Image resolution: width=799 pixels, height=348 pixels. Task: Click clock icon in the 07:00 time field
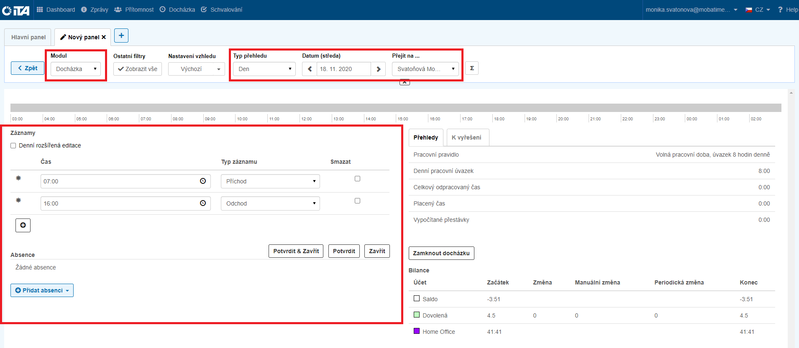tap(203, 181)
